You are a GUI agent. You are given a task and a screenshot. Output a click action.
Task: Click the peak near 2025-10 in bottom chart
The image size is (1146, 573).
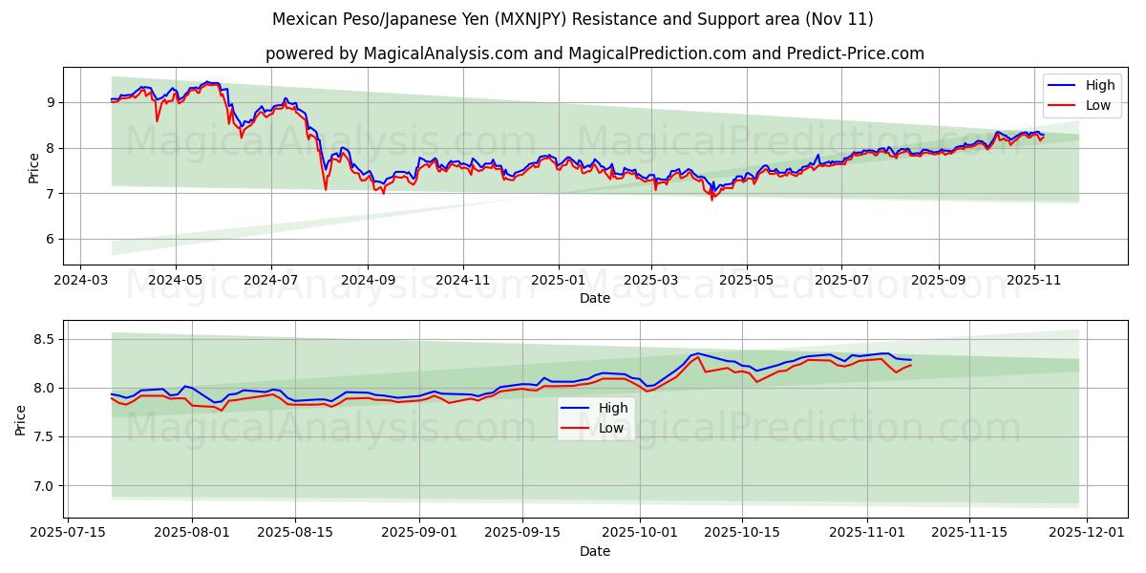tap(698, 354)
